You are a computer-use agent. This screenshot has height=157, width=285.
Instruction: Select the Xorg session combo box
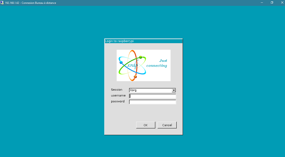click(x=152, y=90)
